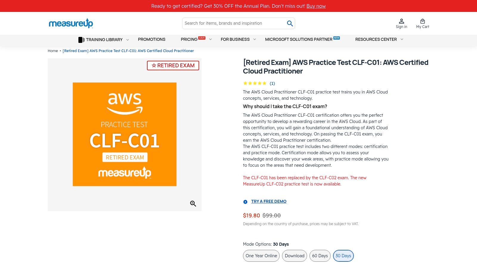Select the One Year Online mode option
Viewport: 477px width, 268px height.
pyautogui.click(x=261, y=256)
